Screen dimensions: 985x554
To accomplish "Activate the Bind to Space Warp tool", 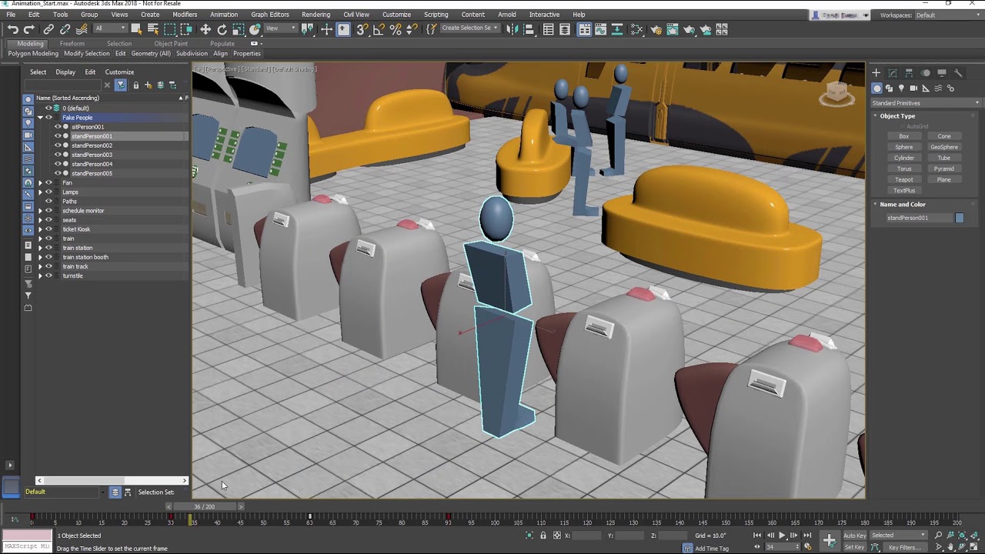I will (82, 29).
